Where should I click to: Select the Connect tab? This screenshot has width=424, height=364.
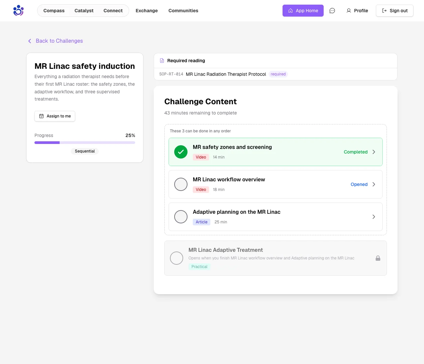(x=113, y=11)
